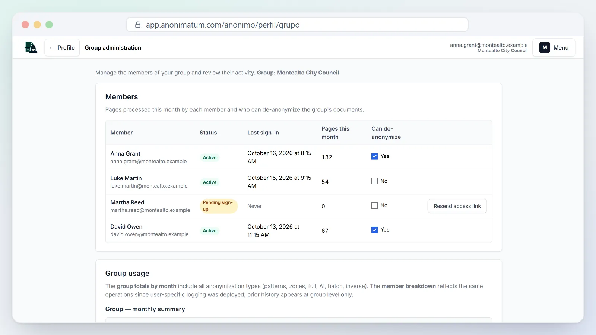Click the Pending sign-up status badge
Image resolution: width=596 pixels, height=335 pixels.
click(219, 206)
